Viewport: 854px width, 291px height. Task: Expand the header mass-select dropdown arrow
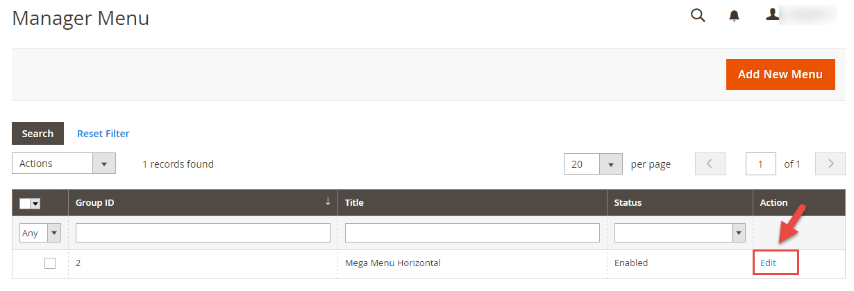(35, 203)
